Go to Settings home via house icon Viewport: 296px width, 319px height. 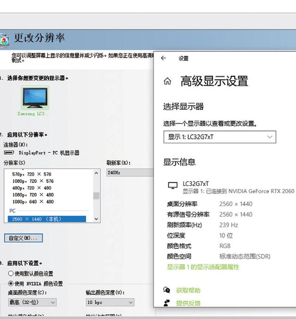pos(167,81)
